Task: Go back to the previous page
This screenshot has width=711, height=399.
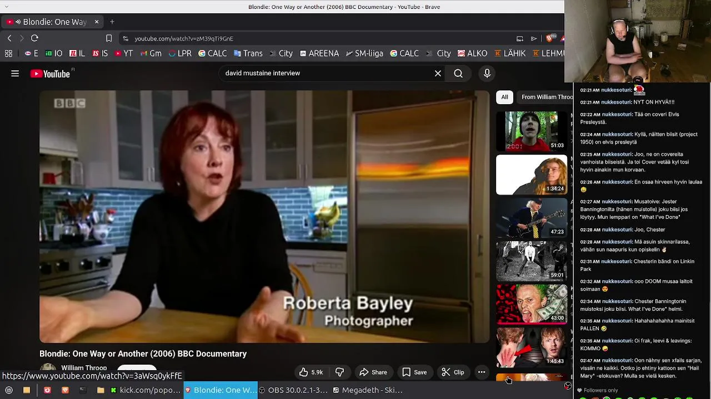Action: pos(9,38)
